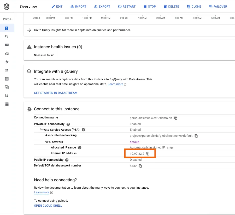Click OPEN CLOUD SHELL
The image size is (235, 215).
(48, 206)
